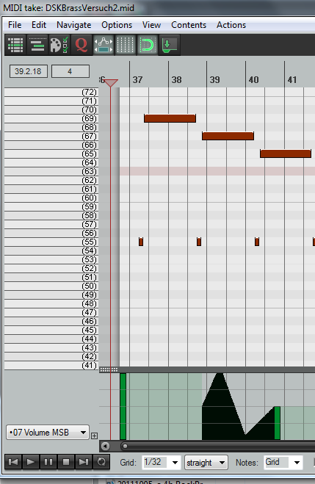Viewport: 315px width, 484px height.
Task: Open the Actions menu
Action: coord(231,25)
